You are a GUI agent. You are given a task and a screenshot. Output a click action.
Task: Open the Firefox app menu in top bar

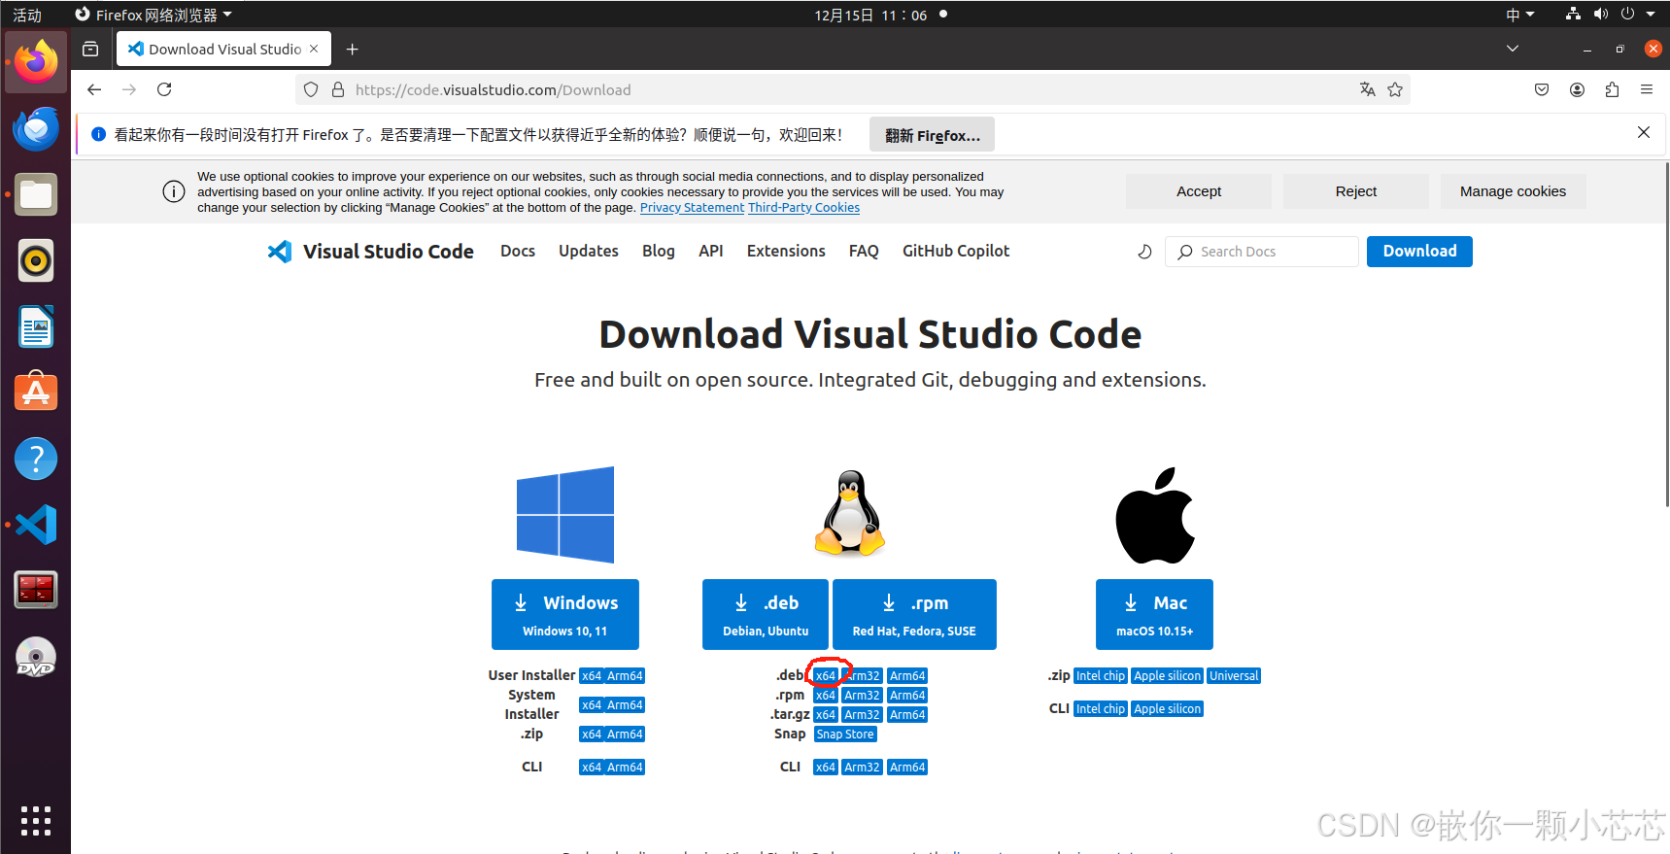[154, 15]
